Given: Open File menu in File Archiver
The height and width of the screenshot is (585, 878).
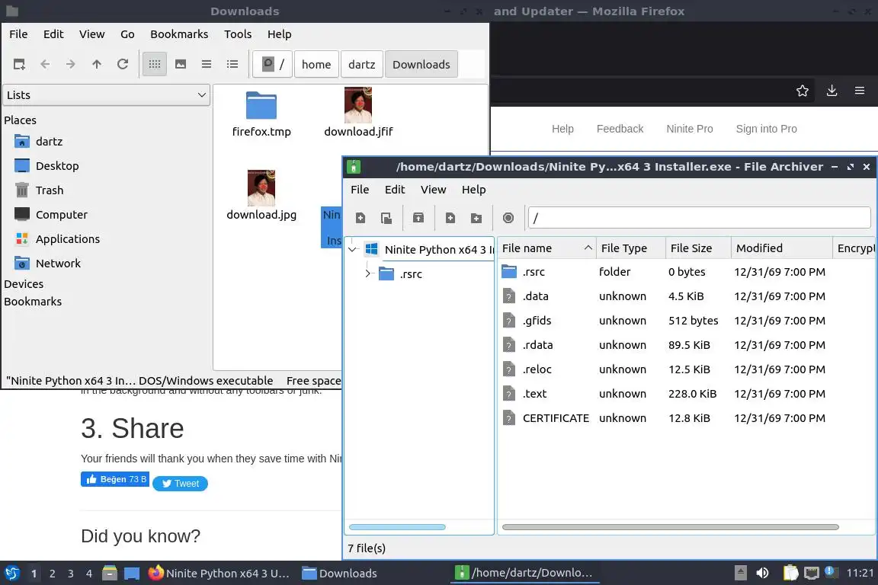Looking at the screenshot, I should click(x=360, y=190).
